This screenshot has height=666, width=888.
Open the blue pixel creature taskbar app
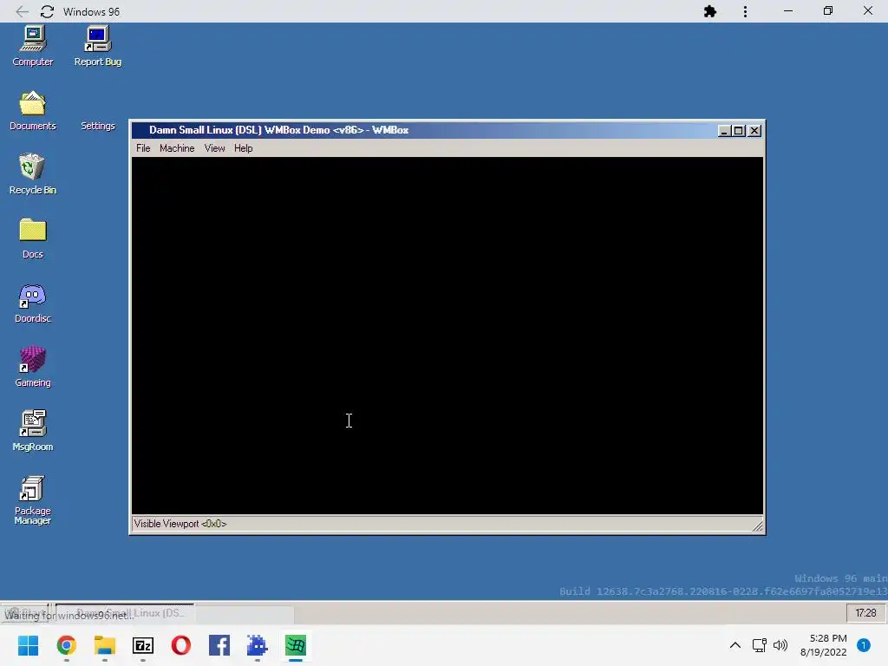coord(257,645)
